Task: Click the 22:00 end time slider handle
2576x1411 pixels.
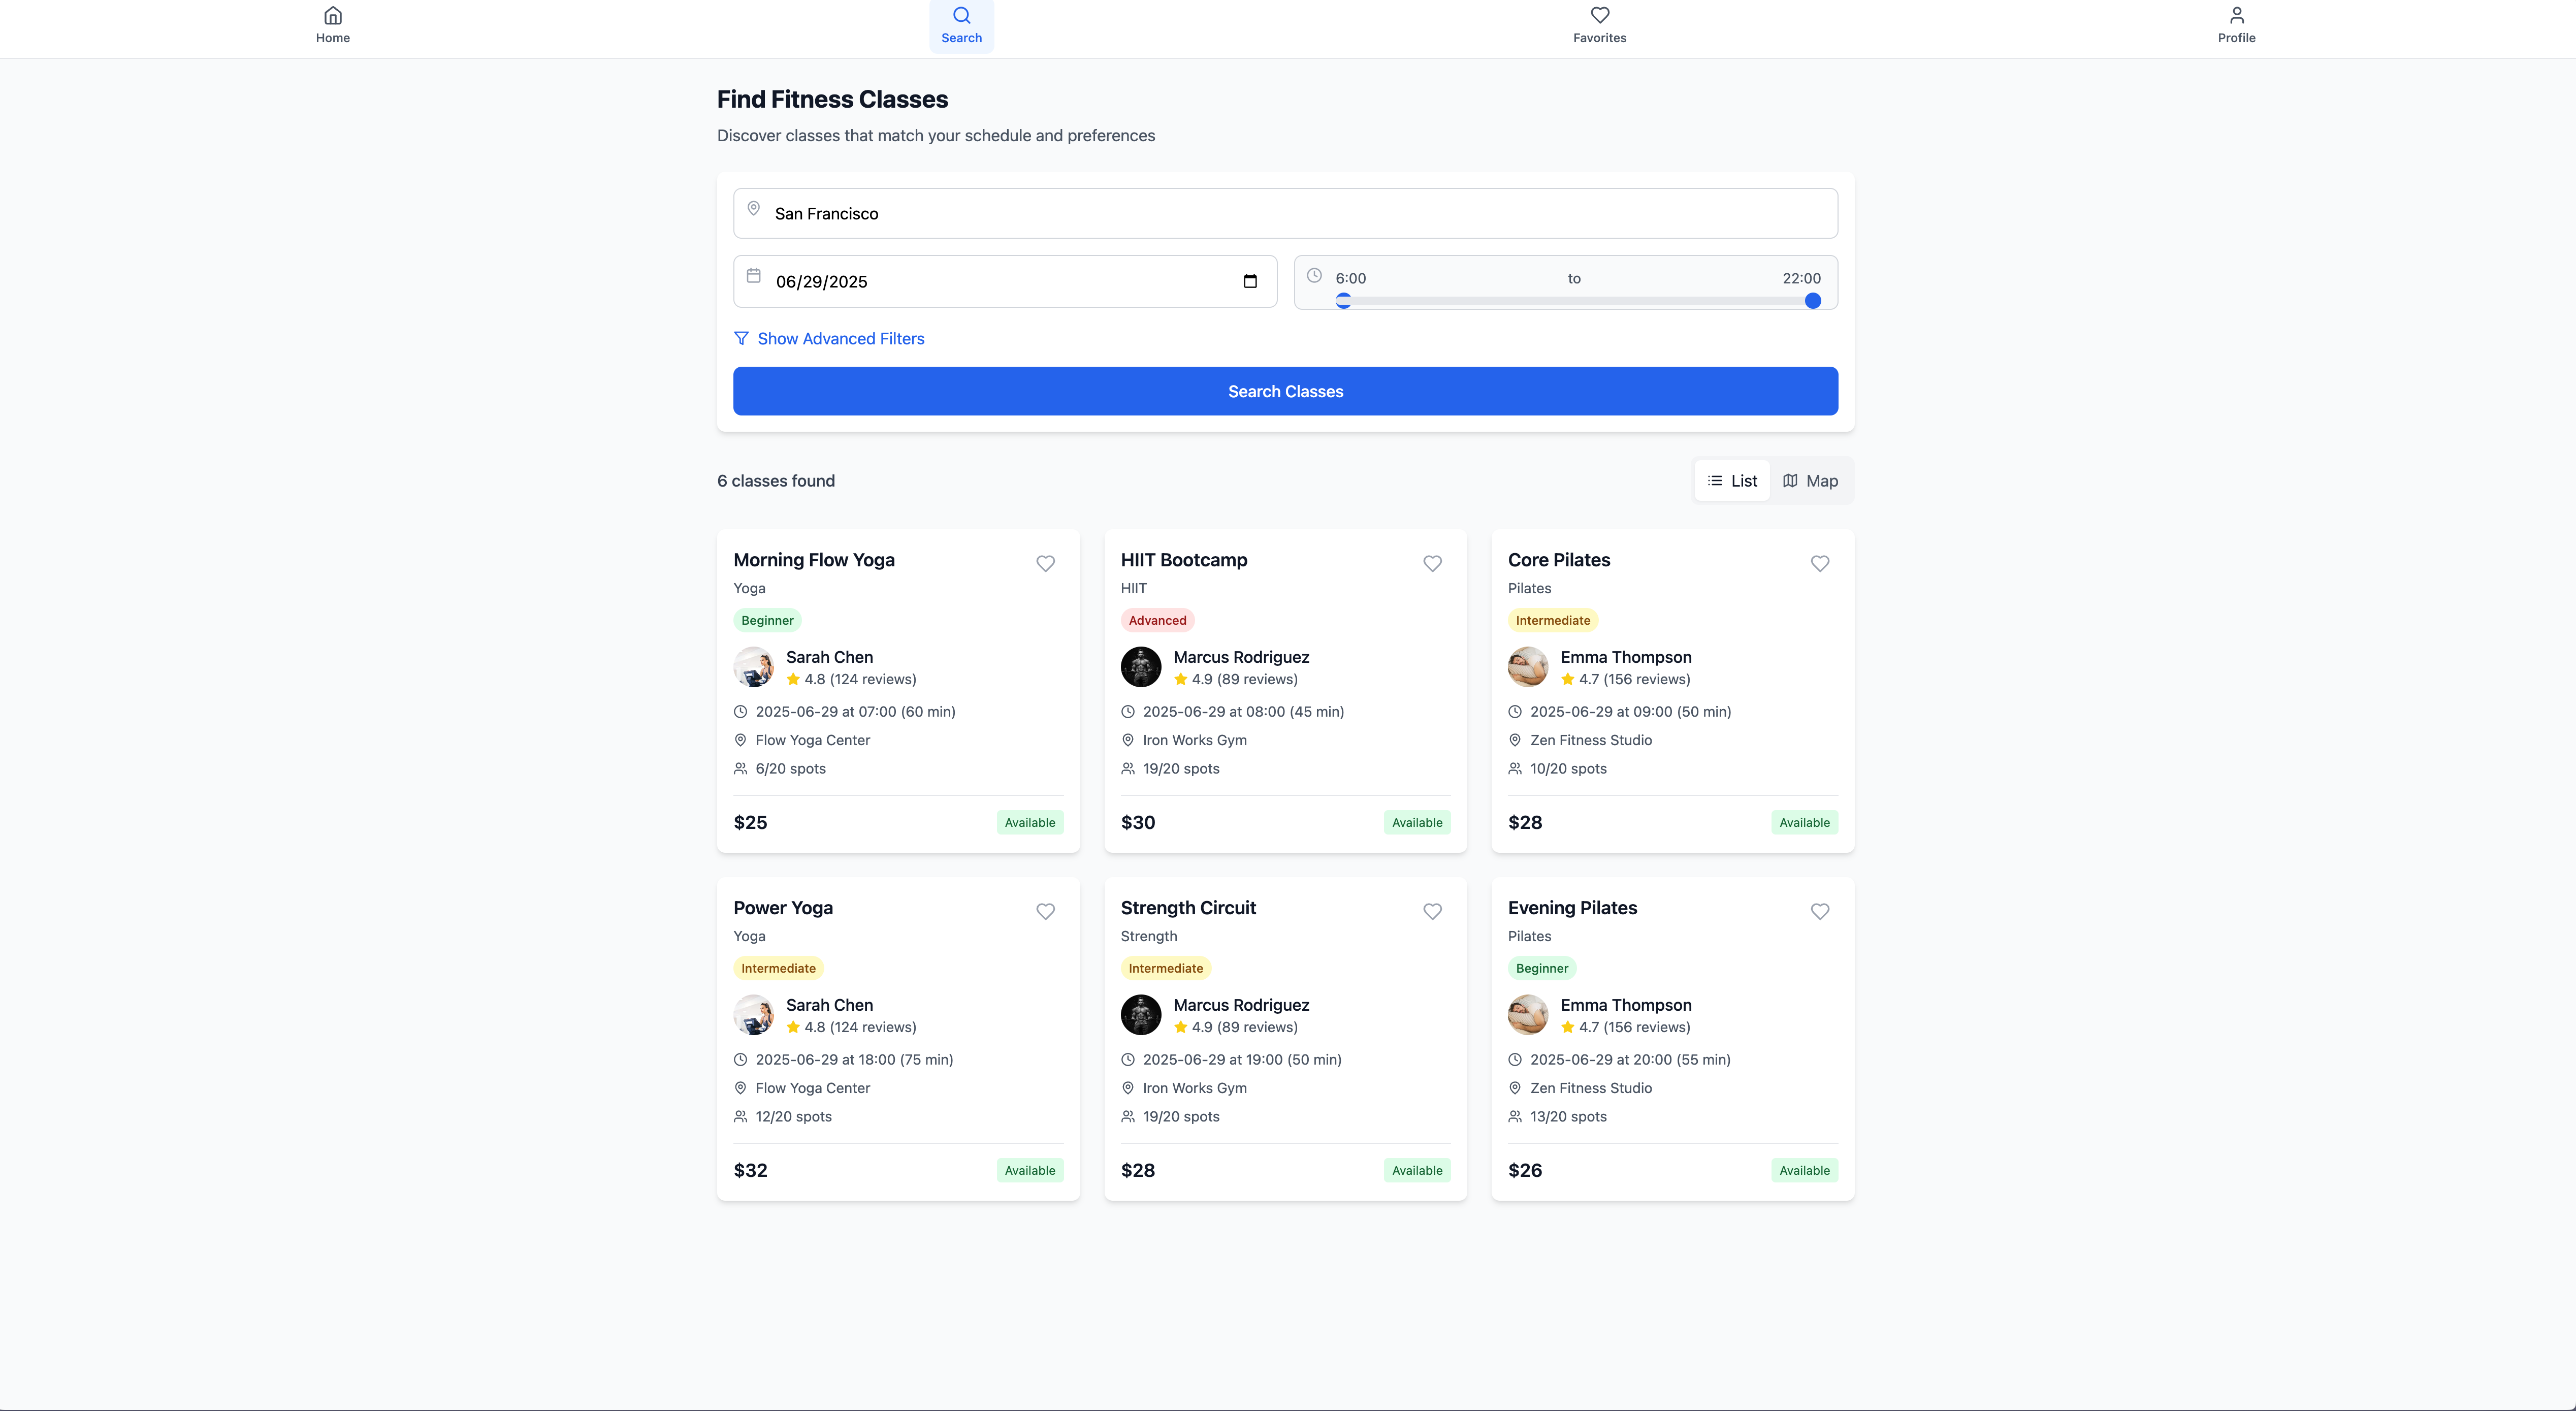Action: [x=1812, y=301]
